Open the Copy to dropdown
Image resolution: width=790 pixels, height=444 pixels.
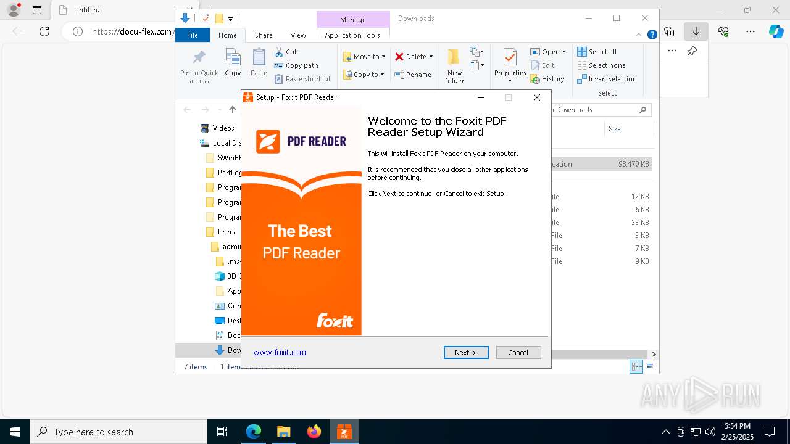coord(364,75)
